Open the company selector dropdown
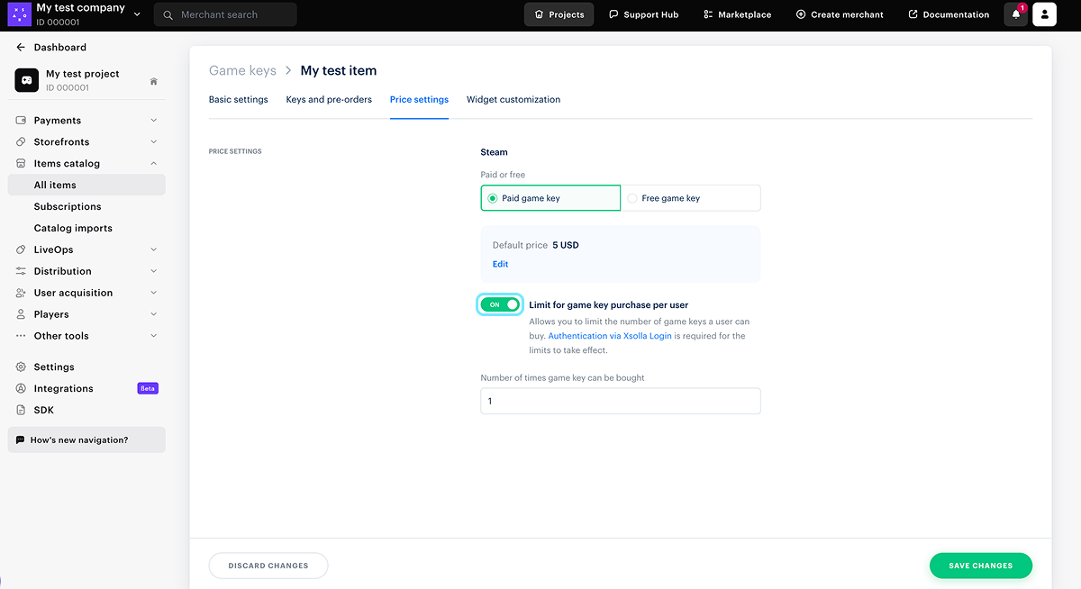 click(x=137, y=14)
